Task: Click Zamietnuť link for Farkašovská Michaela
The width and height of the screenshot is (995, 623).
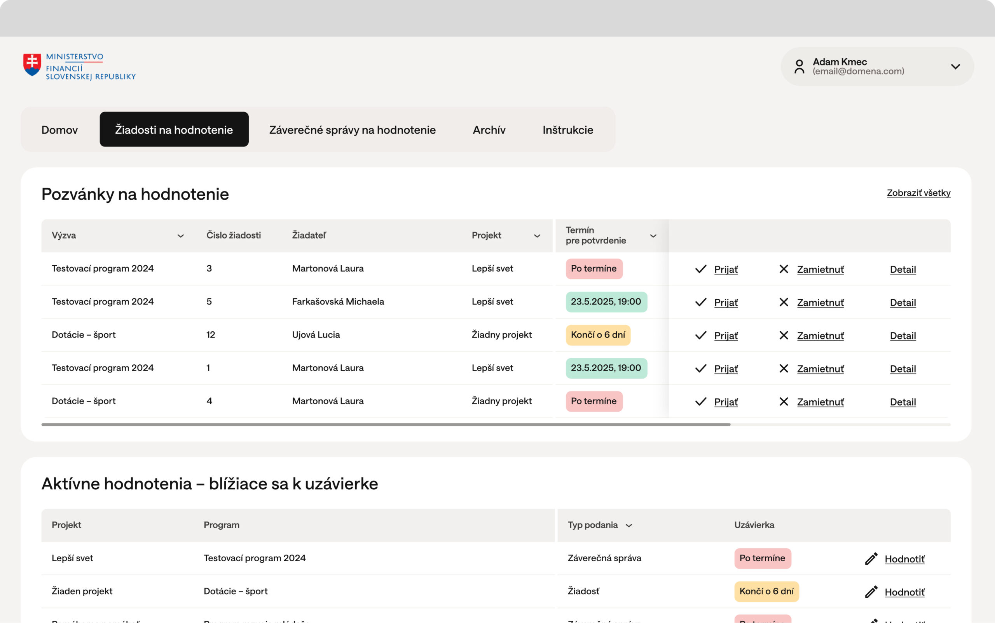Action: [x=820, y=303]
